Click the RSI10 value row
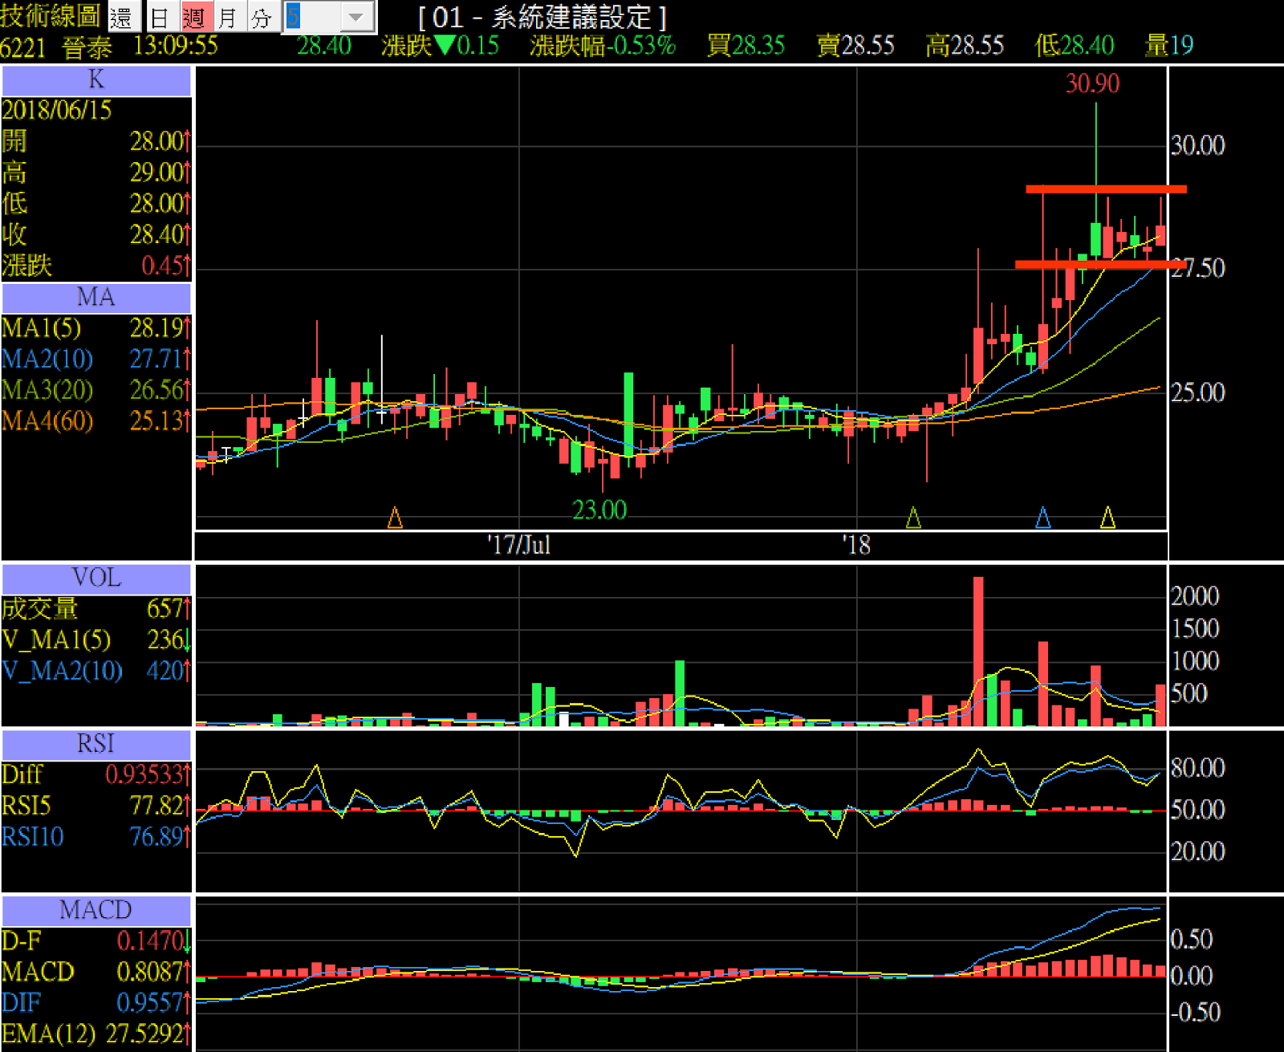Image resolution: width=1284 pixels, height=1052 pixels. point(96,838)
